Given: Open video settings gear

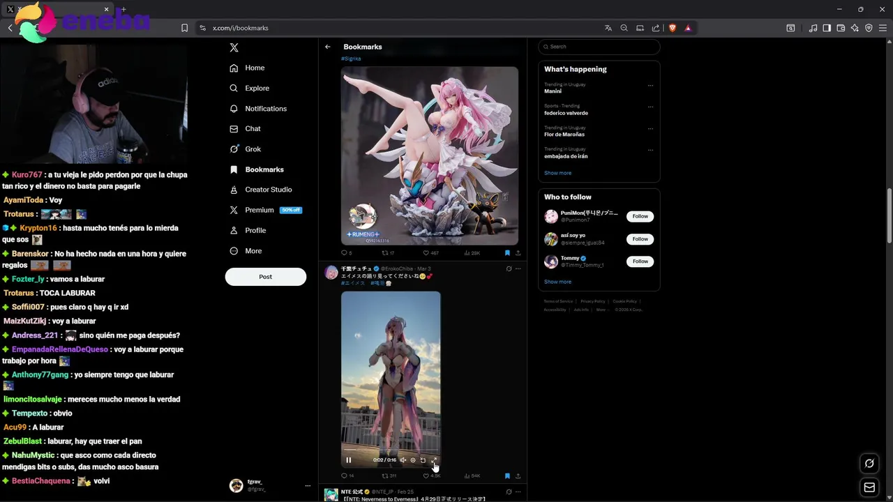Looking at the screenshot, I should point(412,460).
